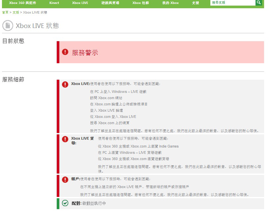Image resolution: width=271 pixels, height=219 pixels.
Task: Click the red alert icon next to Xbox LIVE 賣場
Action: point(65,139)
